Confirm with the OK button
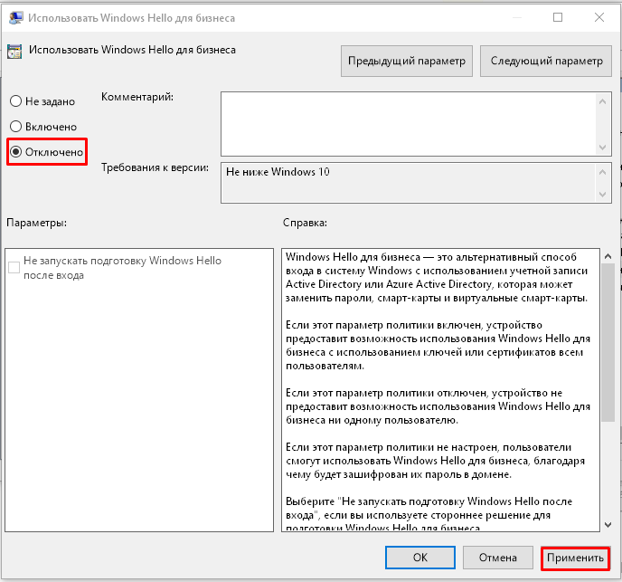This screenshot has height=582, width=622. 420,558
